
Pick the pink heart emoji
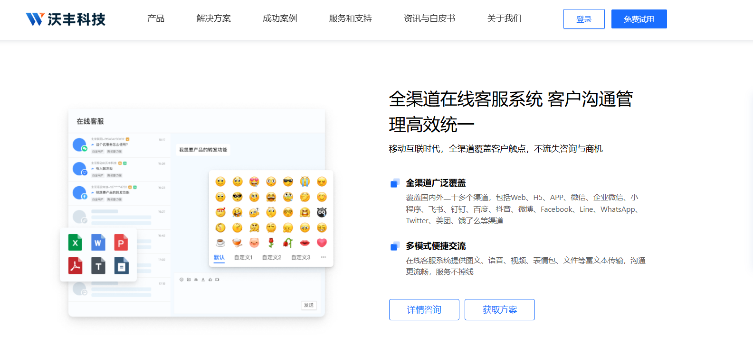(322, 243)
